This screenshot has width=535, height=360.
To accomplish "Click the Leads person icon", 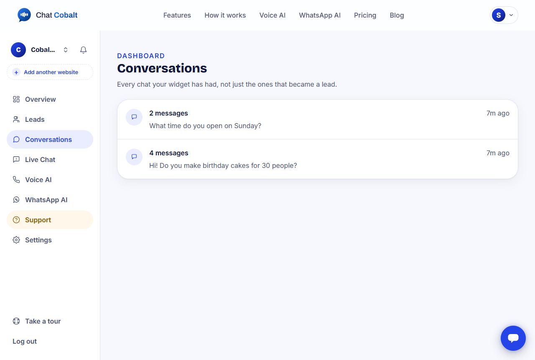I will tap(16, 119).
